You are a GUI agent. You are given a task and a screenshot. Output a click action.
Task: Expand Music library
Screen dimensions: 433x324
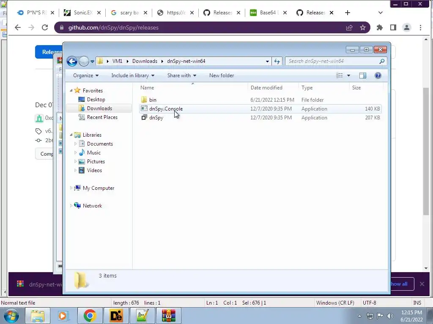pyautogui.click(x=75, y=153)
